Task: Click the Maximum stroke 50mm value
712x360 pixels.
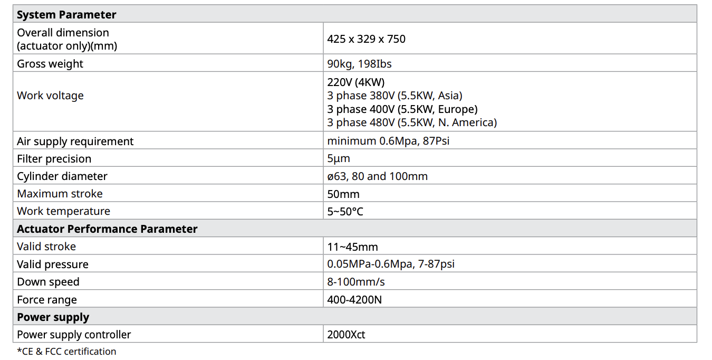Action: (x=343, y=194)
